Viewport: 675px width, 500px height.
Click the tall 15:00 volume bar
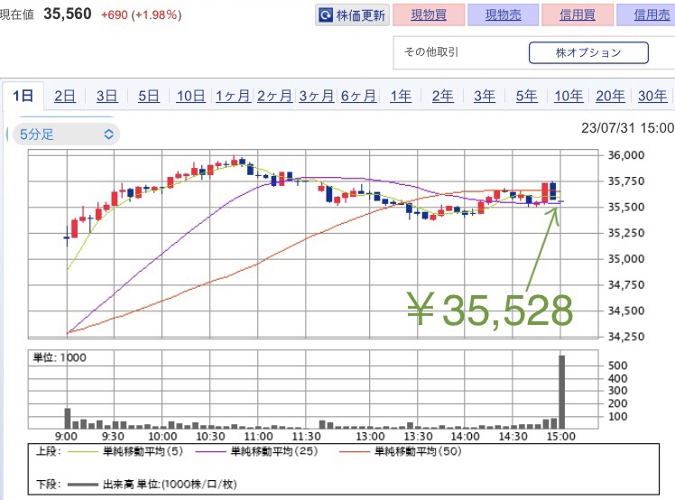pos(561,392)
